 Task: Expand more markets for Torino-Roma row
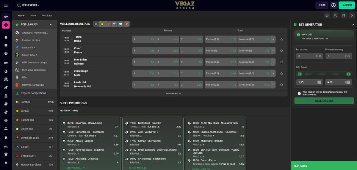click(x=273, y=39)
